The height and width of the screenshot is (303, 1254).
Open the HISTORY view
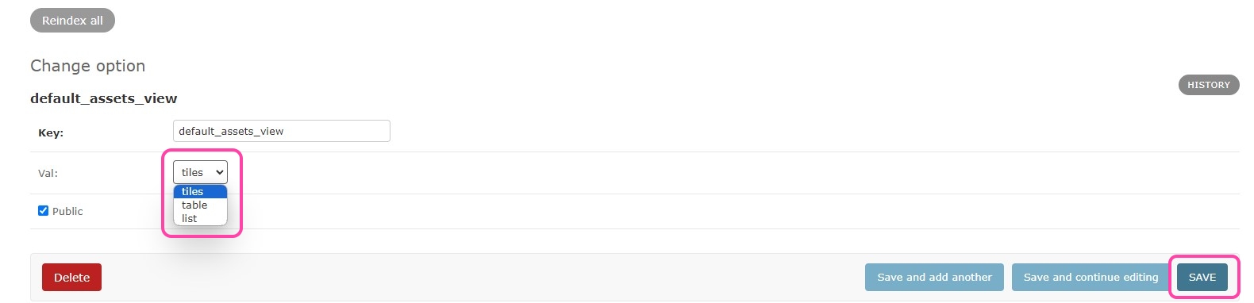pos(1209,85)
